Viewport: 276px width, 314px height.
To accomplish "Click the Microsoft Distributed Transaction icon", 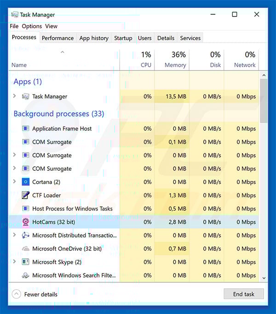I will tap(25, 235).
